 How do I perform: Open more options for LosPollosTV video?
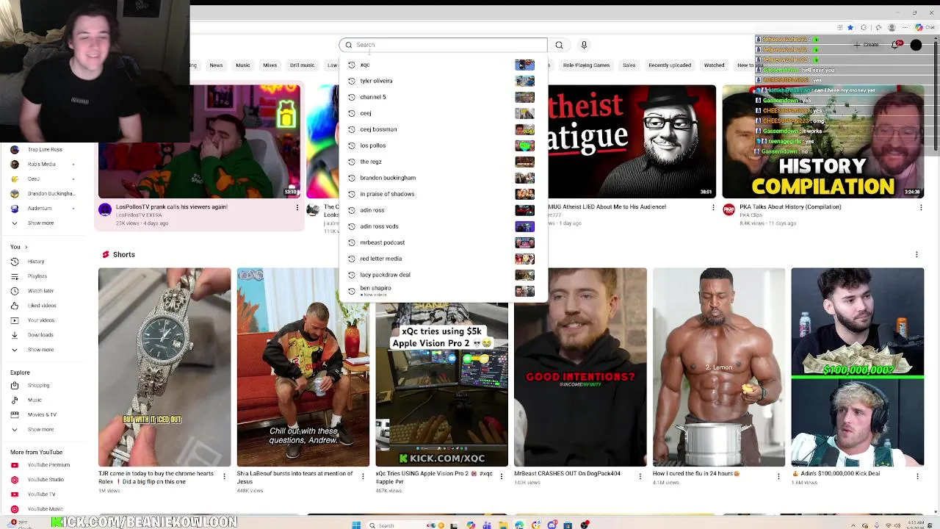tap(297, 208)
